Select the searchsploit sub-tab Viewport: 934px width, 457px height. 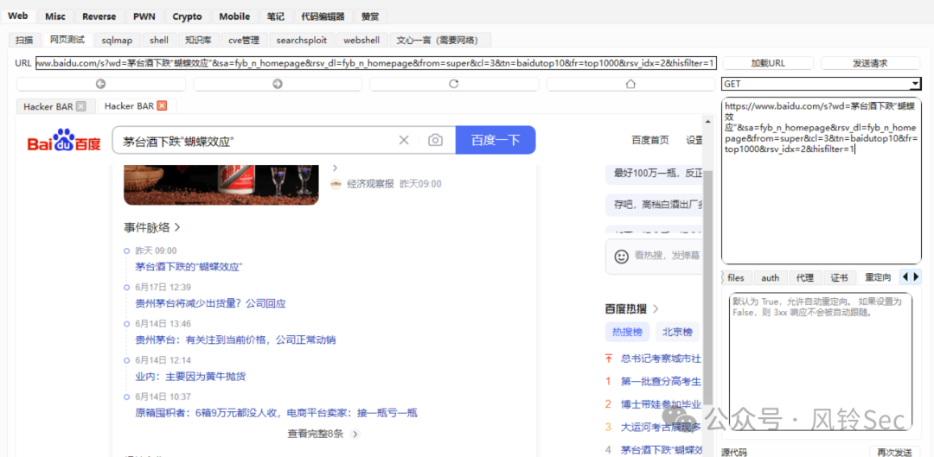(x=302, y=40)
